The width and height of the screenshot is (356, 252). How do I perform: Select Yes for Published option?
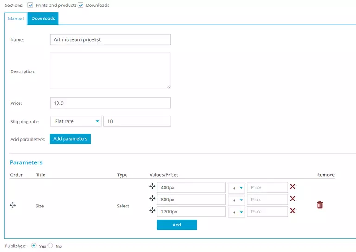tap(34, 246)
